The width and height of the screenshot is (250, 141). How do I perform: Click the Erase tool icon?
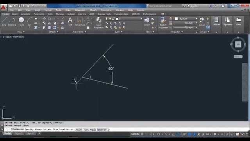click(x=63, y=19)
